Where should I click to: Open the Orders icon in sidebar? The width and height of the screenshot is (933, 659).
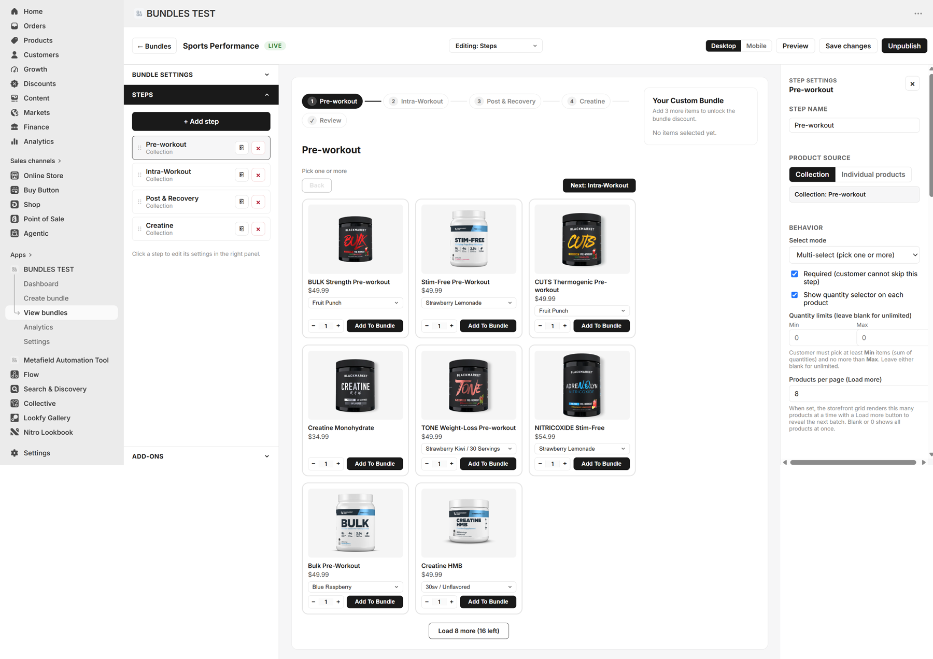(x=15, y=26)
